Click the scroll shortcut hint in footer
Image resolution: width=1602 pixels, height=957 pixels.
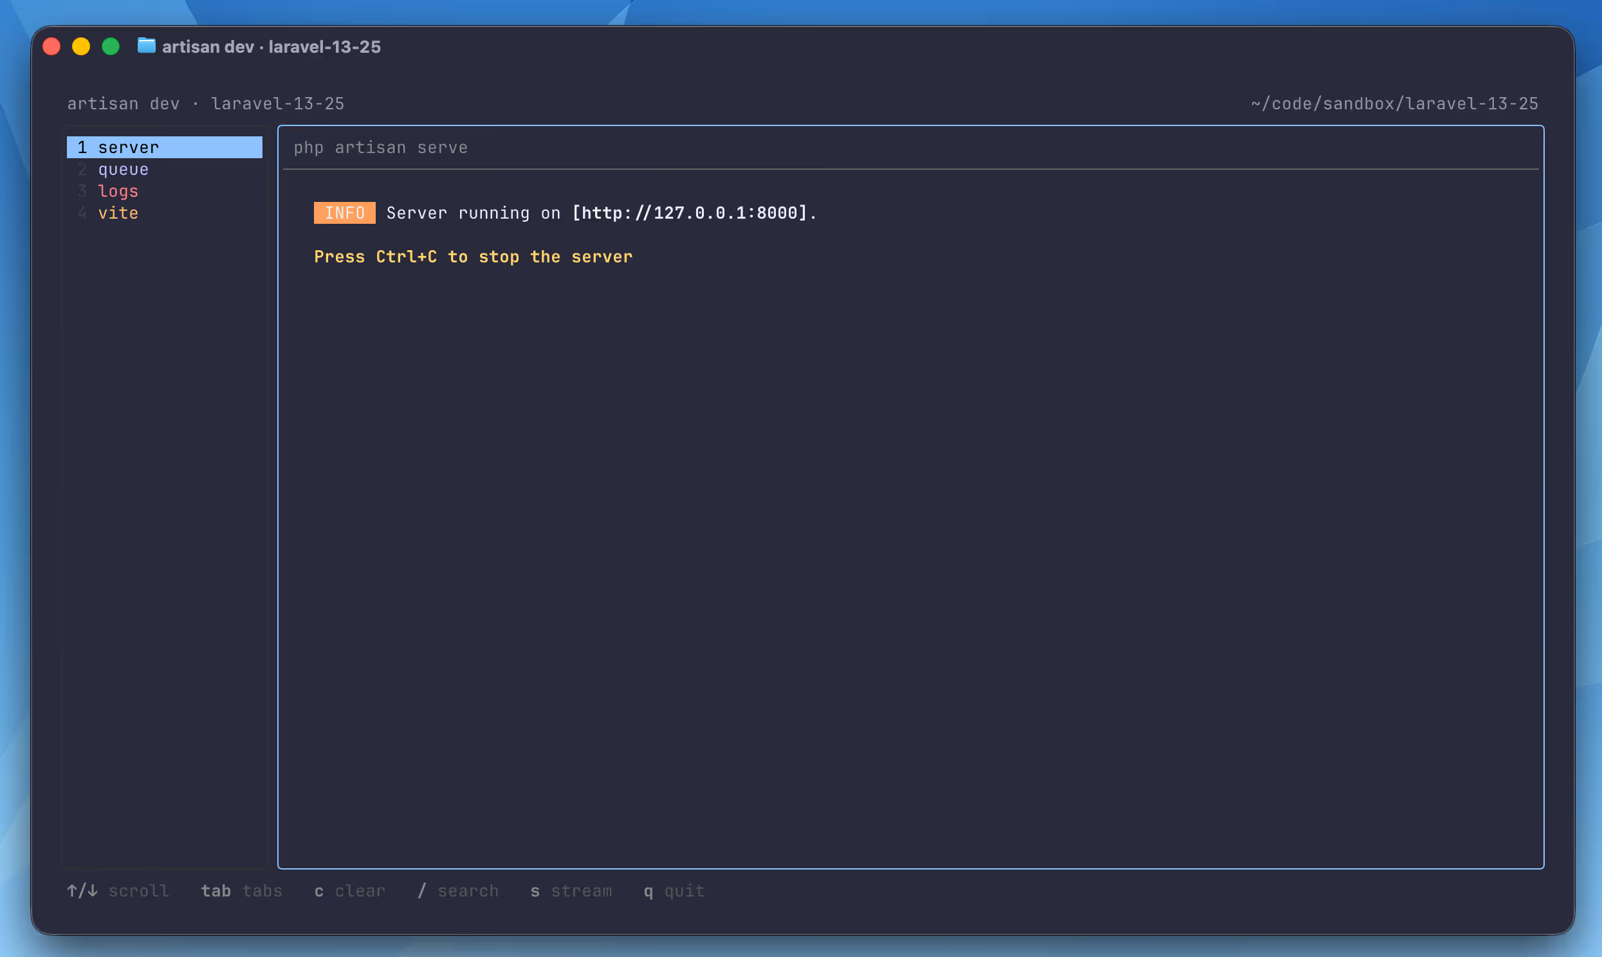118,891
